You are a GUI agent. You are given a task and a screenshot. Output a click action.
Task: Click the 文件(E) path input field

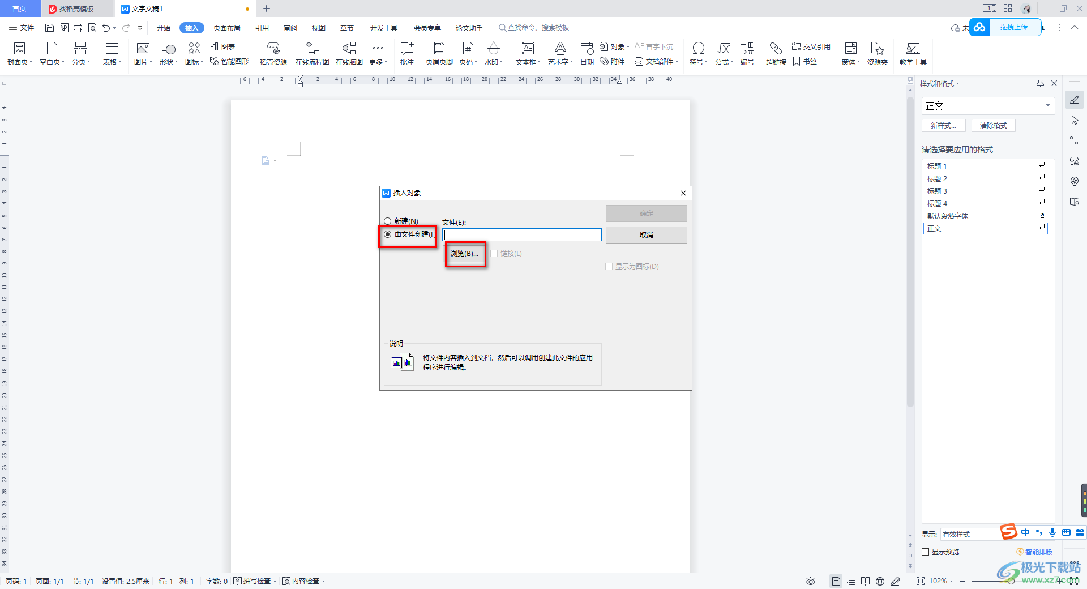[x=521, y=234]
